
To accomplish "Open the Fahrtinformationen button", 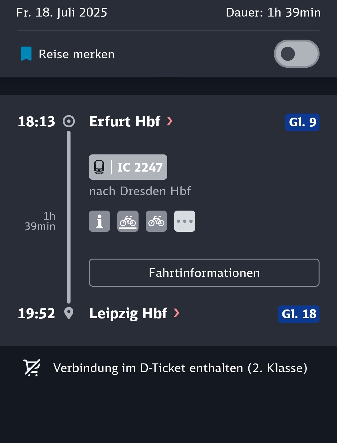I will click(204, 273).
